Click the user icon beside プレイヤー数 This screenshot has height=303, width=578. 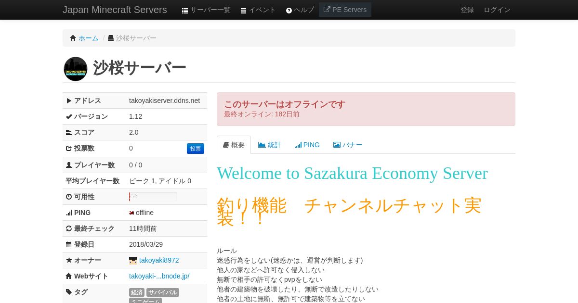(x=69, y=165)
